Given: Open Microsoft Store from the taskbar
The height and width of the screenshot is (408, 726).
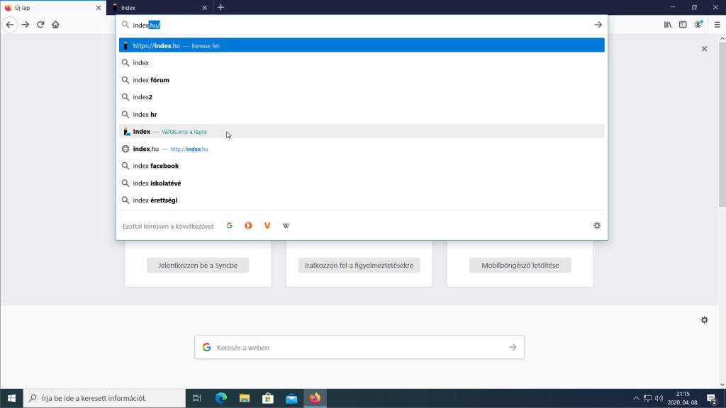Looking at the screenshot, I should 268,398.
